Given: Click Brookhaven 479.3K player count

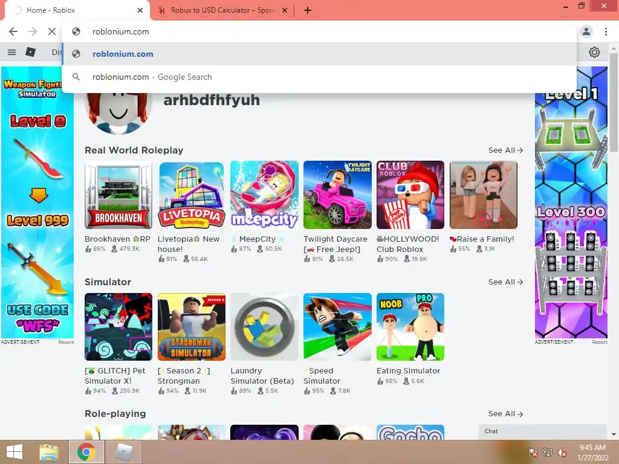Looking at the screenshot, I should point(126,249).
